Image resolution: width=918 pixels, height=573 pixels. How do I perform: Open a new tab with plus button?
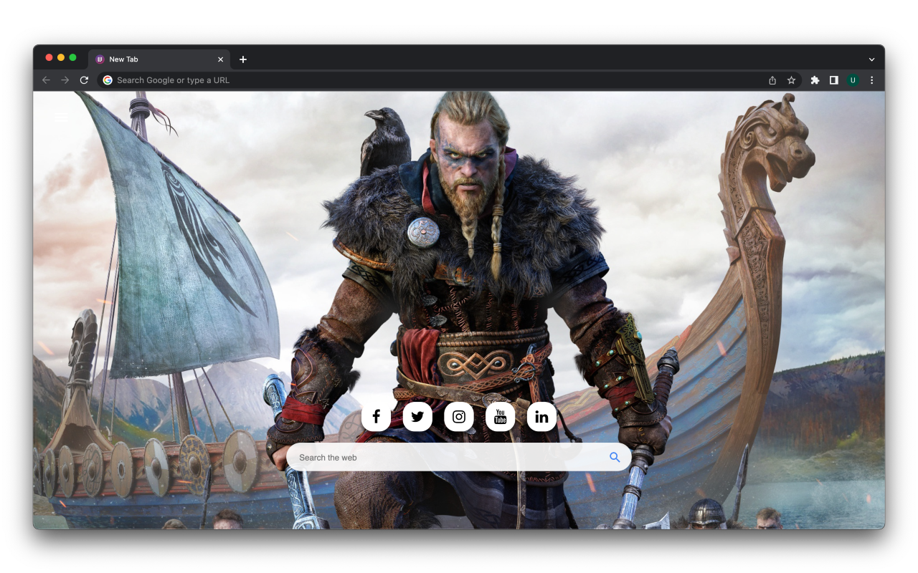(x=243, y=59)
